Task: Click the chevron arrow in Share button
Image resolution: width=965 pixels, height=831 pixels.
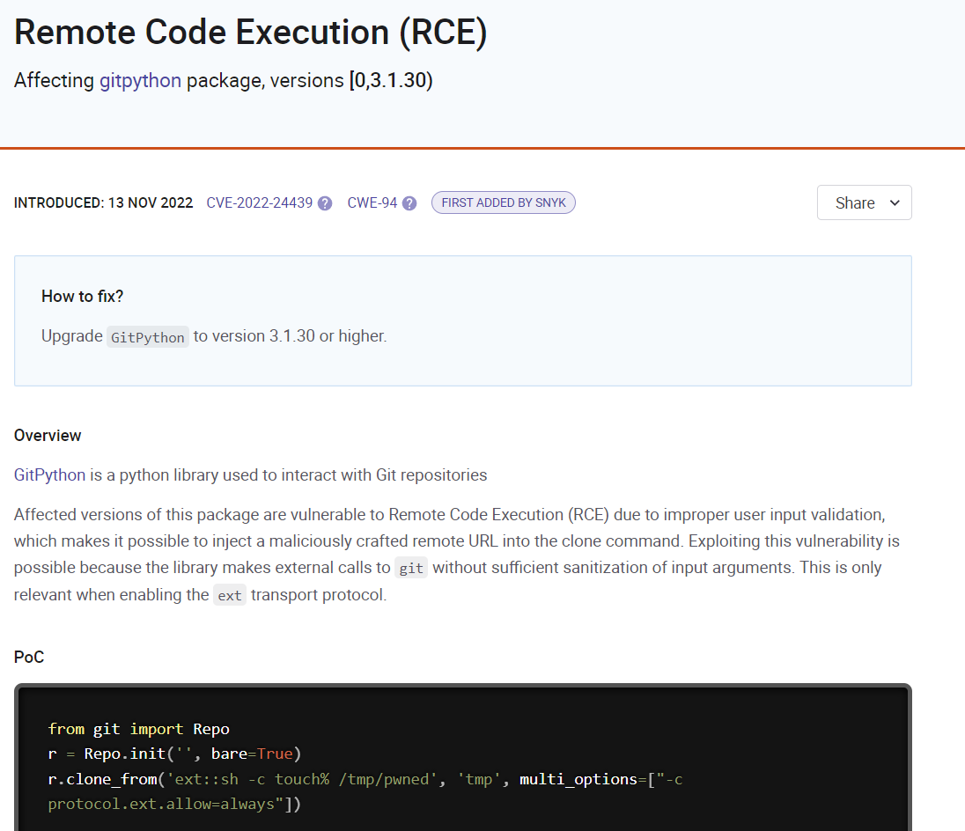Action: 895,202
